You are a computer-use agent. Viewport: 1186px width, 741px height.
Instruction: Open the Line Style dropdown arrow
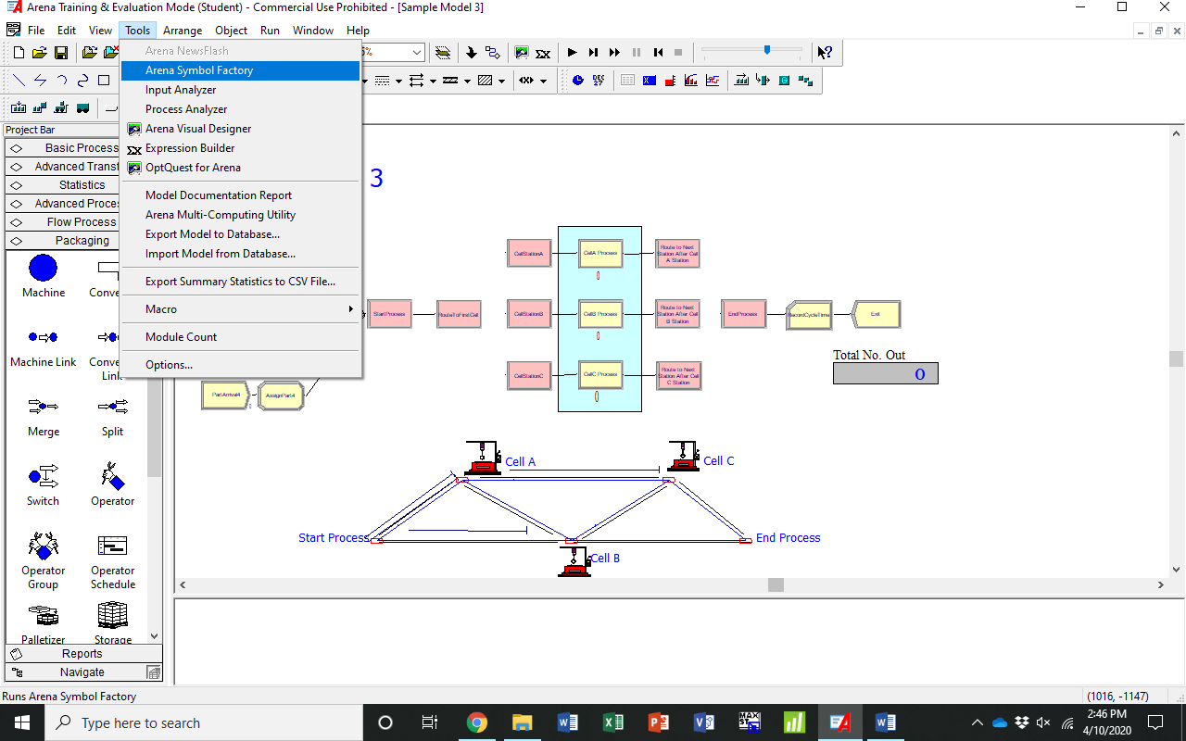point(399,82)
